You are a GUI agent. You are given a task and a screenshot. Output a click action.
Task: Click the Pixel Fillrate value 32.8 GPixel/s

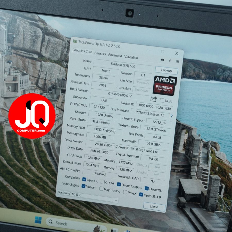click(x=101, y=122)
